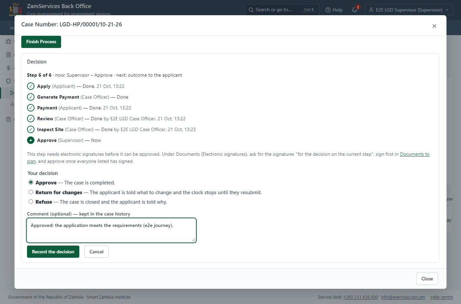The image size is (461, 304).
Task: Select the shield icon in the background sidebar
Action: tap(8, 81)
